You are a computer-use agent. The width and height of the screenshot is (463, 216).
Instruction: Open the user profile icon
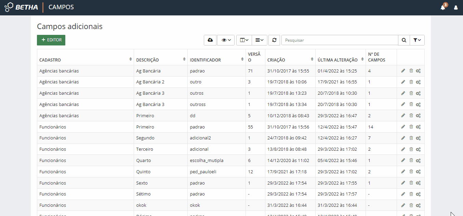point(455,8)
